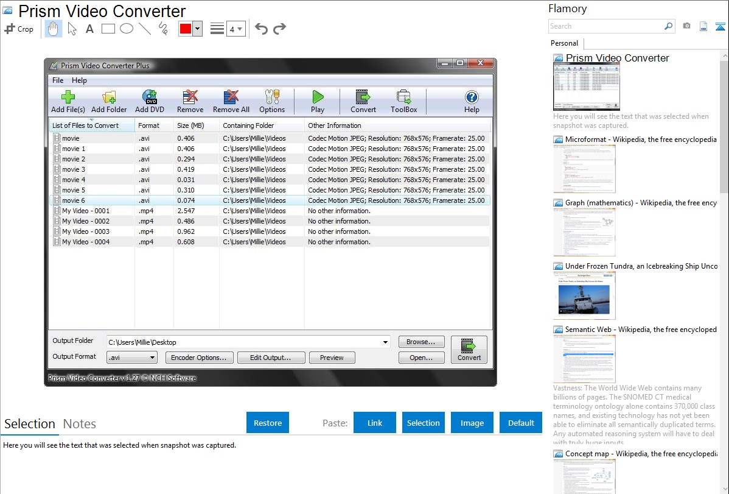Click the blue icon right of the document icon

(x=720, y=26)
